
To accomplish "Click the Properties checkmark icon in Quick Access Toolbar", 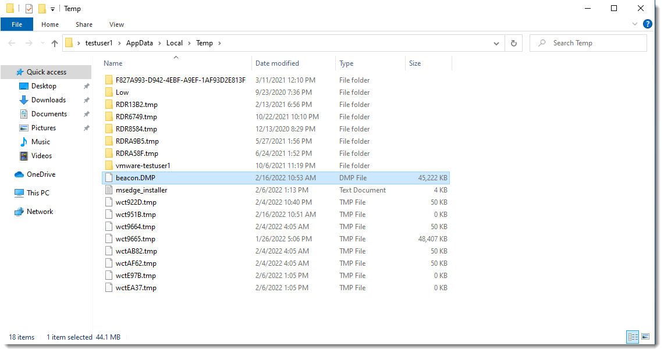I will pos(29,8).
